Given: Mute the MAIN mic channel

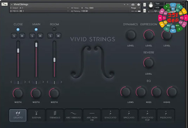Looking at the screenshot, I should click(40, 36).
